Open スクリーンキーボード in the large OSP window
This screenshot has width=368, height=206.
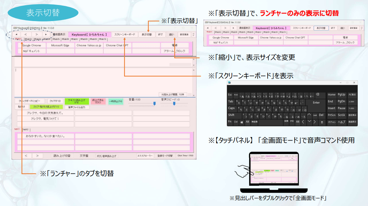click(x=125, y=35)
